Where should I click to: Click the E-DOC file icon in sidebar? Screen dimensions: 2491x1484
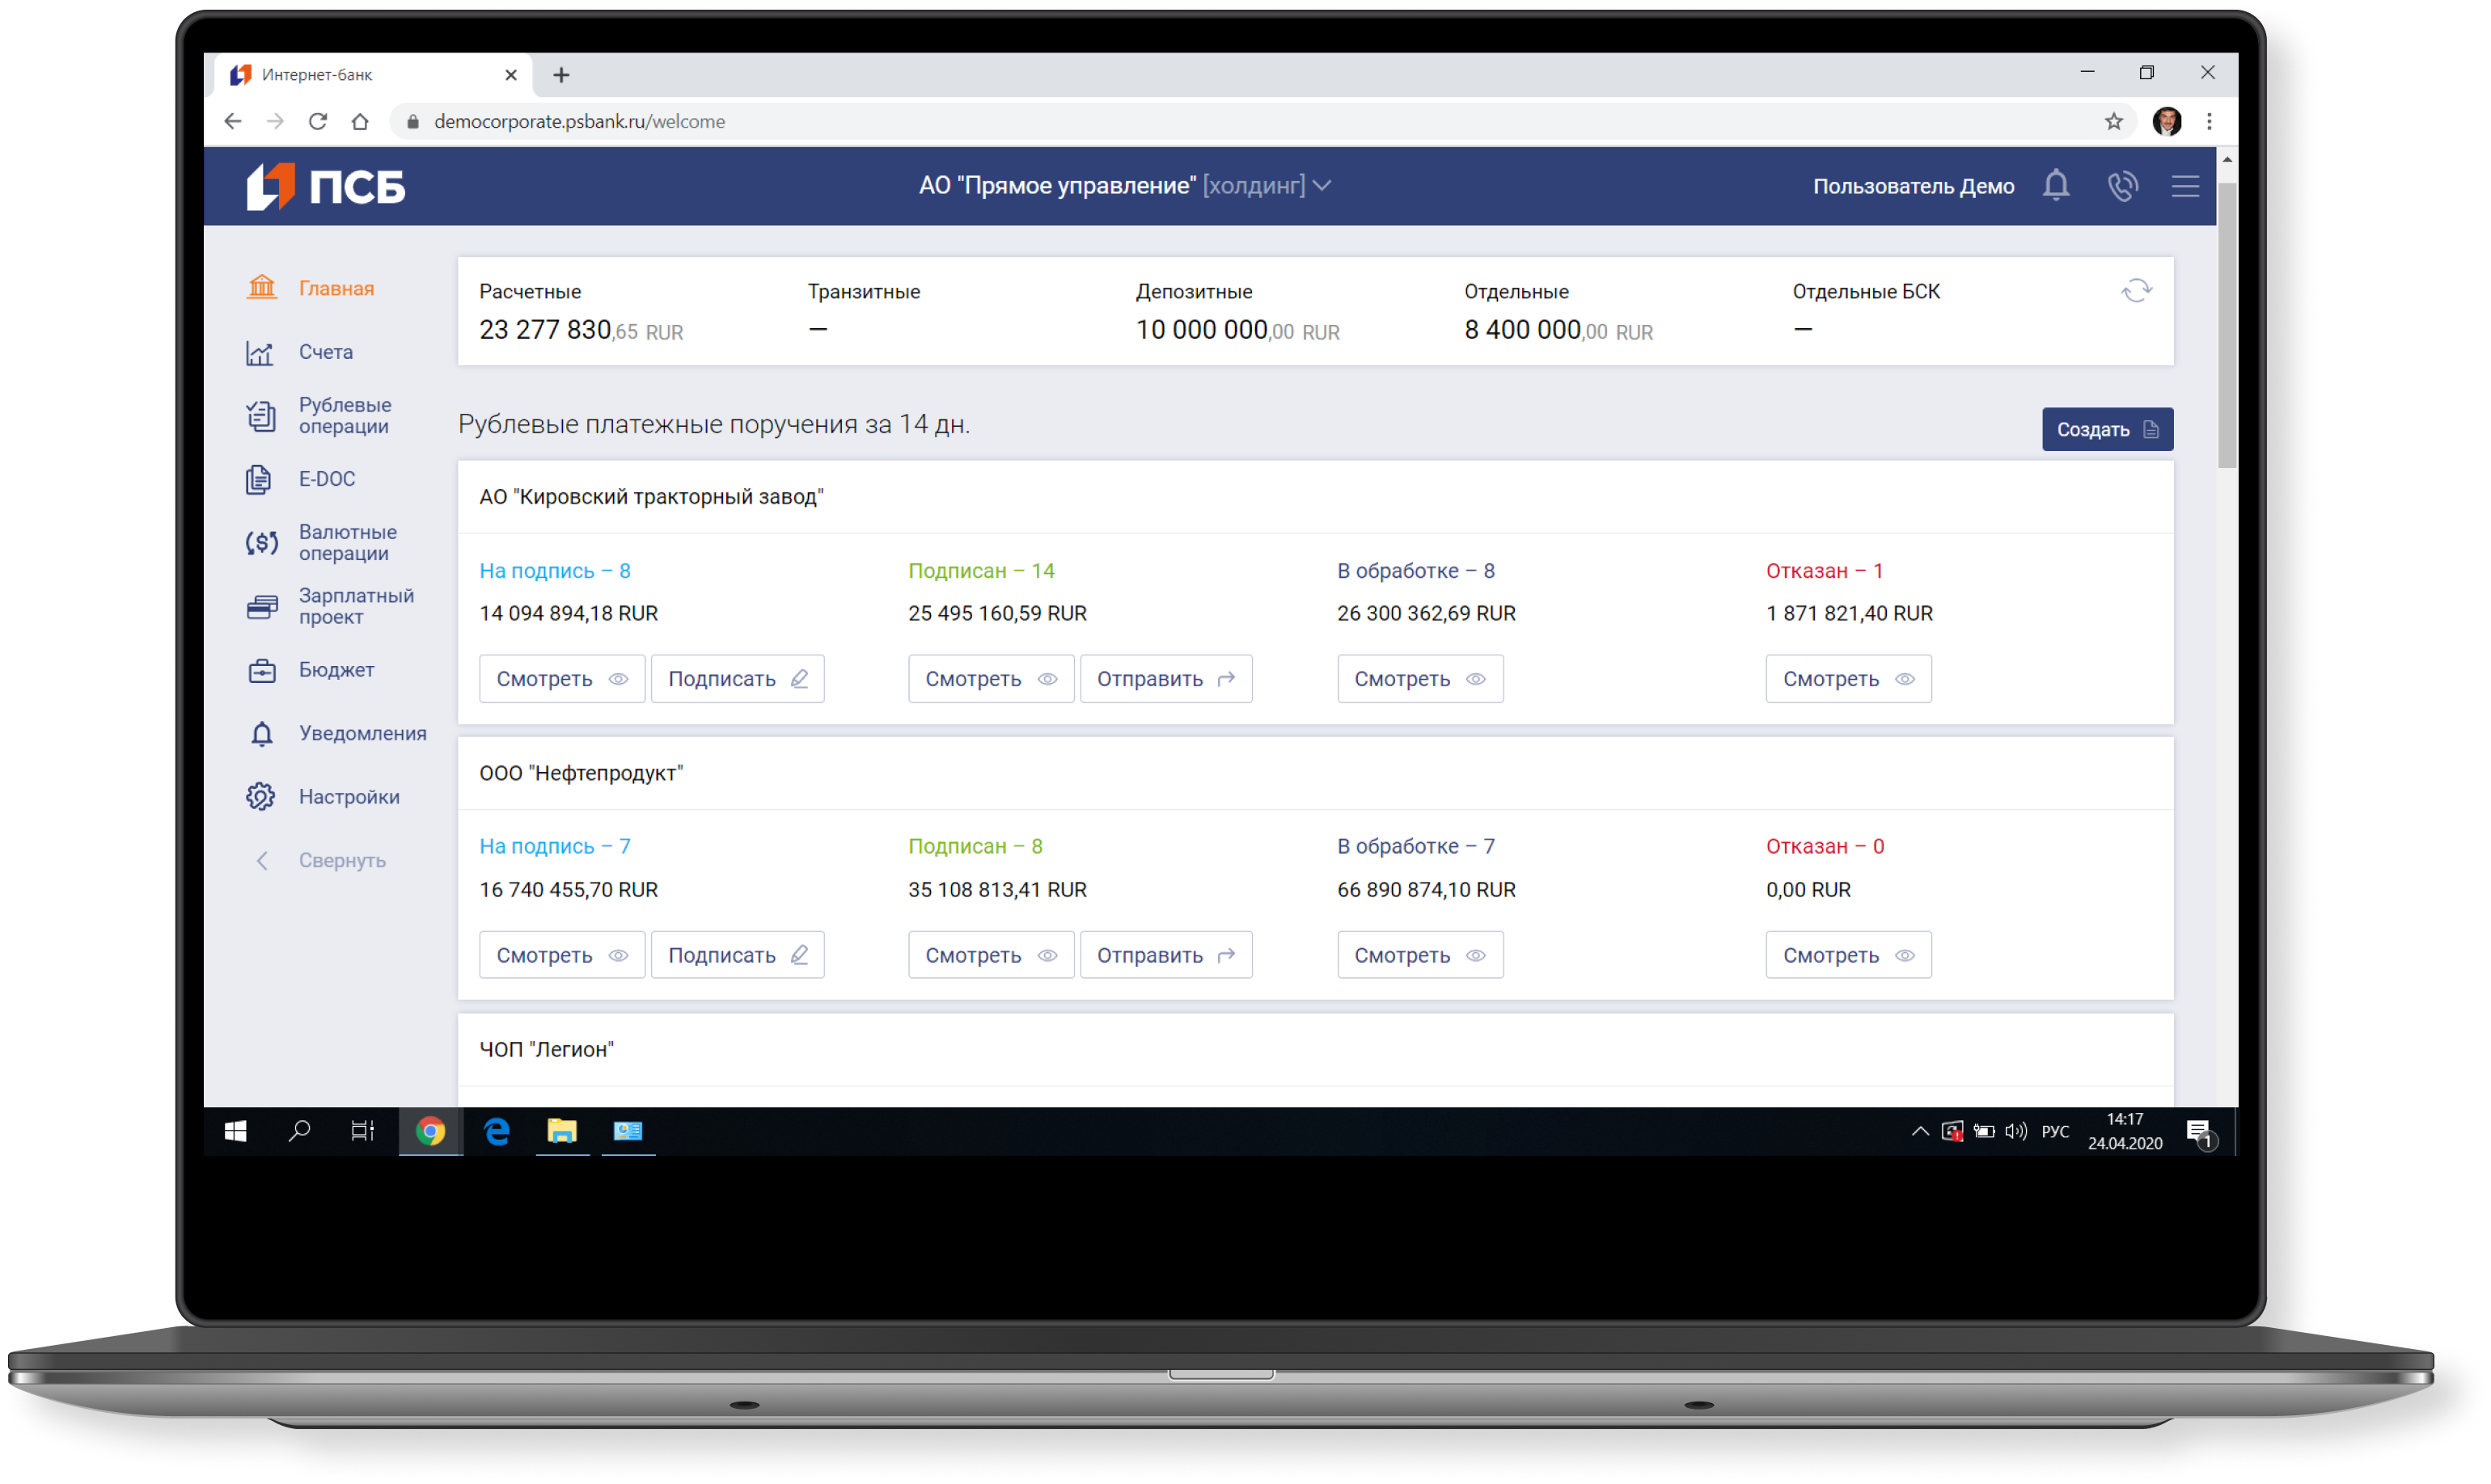(x=259, y=479)
